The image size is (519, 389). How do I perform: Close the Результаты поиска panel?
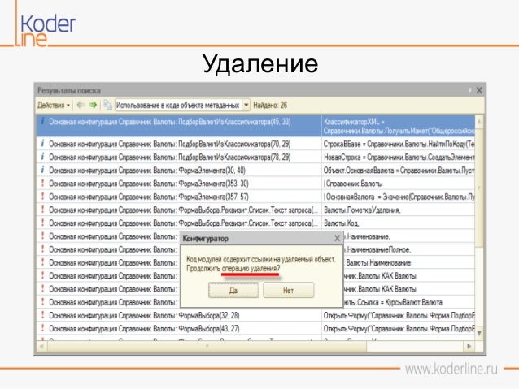click(x=479, y=90)
